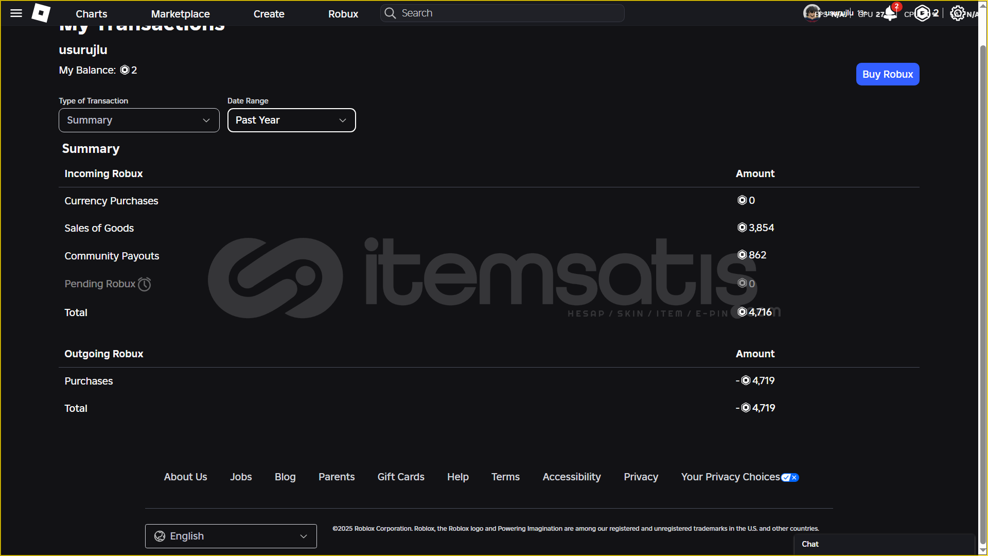988x556 pixels.
Task: Click the Past Year dropdown chevron
Action: pos(343,120)
